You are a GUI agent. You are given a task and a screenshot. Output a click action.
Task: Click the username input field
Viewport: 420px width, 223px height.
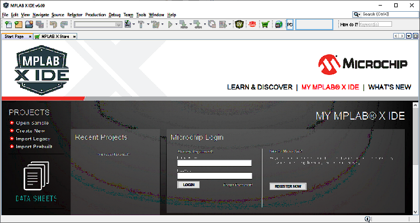[214, 163]
